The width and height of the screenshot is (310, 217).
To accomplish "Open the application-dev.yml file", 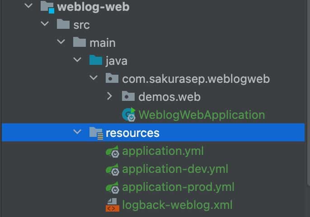I will [175, 169].
